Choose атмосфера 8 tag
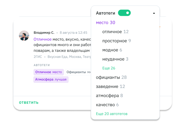The width and height of the screenshot is (182, 127). point(109,96)
